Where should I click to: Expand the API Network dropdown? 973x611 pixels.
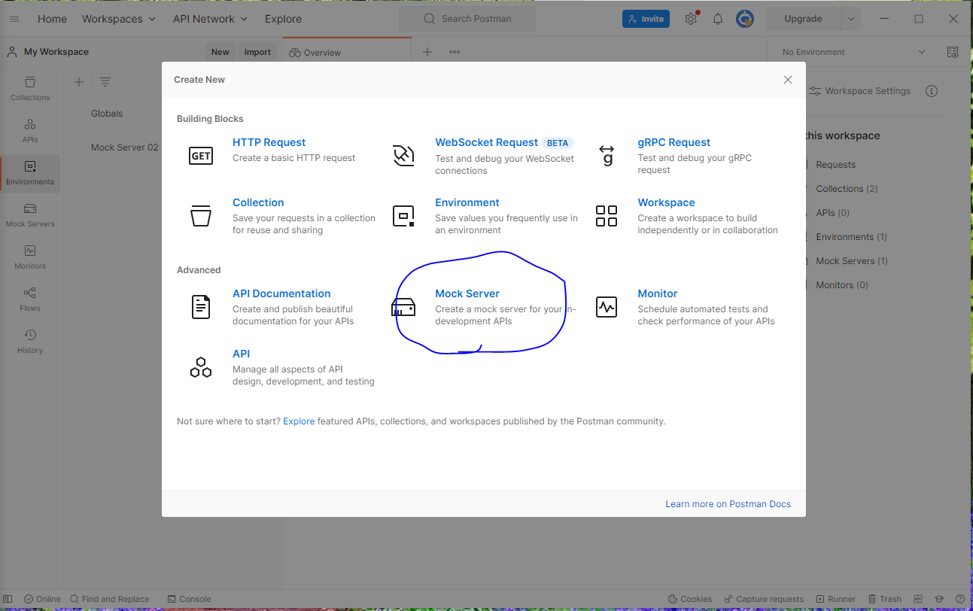pyautogui.click(x=210, y=19)
